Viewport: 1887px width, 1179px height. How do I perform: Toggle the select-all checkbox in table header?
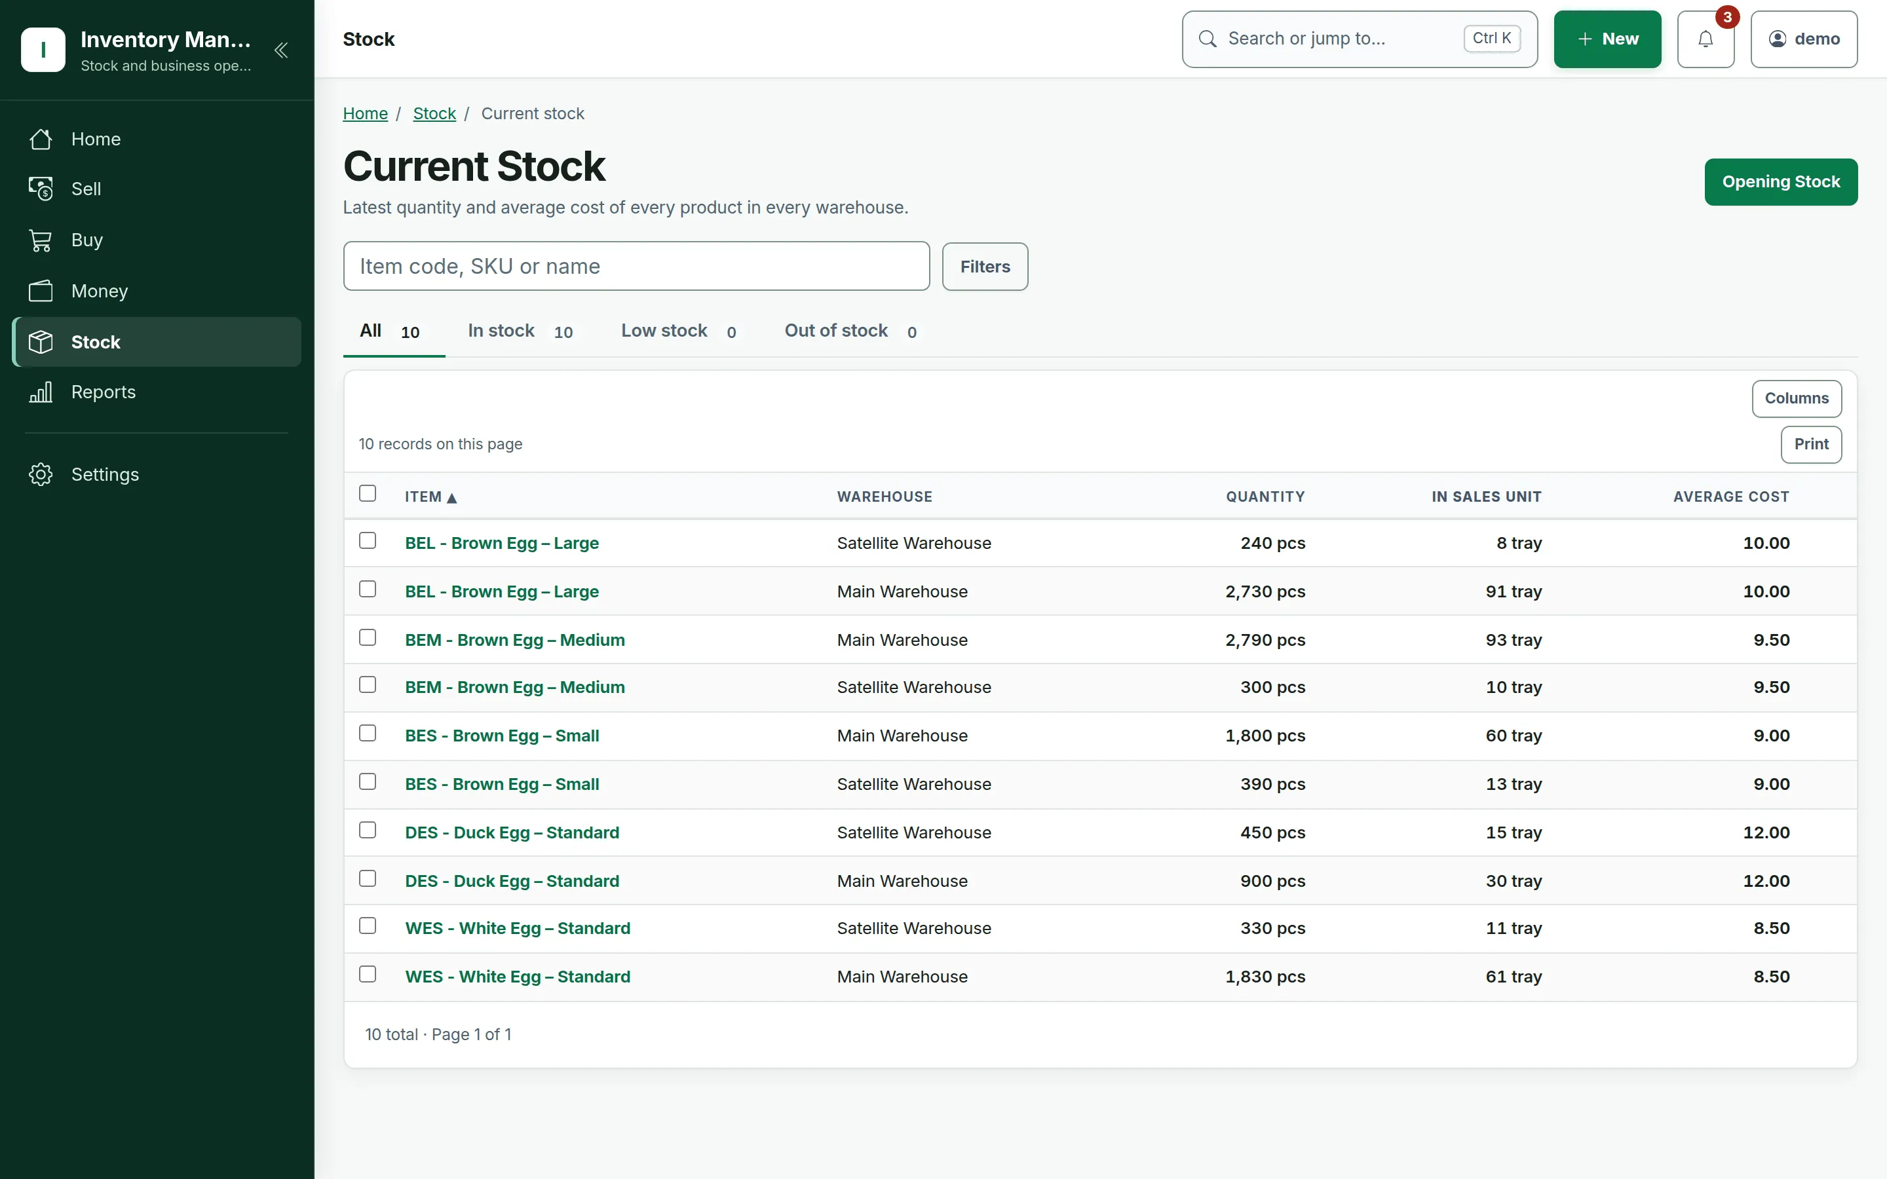[368, 494]
